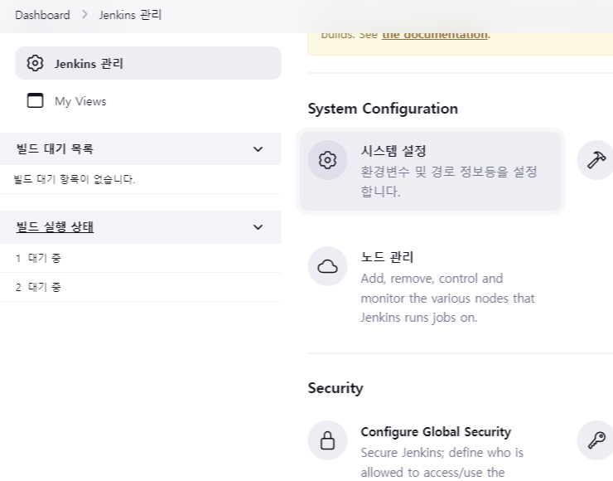Viewport: 613px width, 481px height.
Task: Click the window icon beside My Views
Action: pos(35,100)
